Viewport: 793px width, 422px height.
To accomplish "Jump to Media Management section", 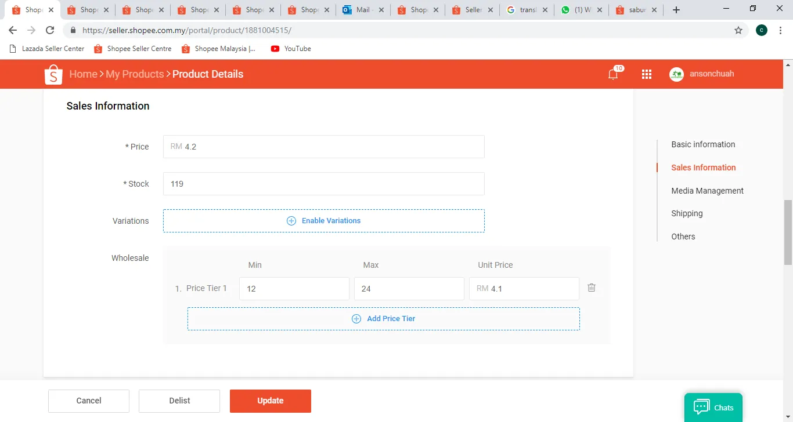I will 707,191.
